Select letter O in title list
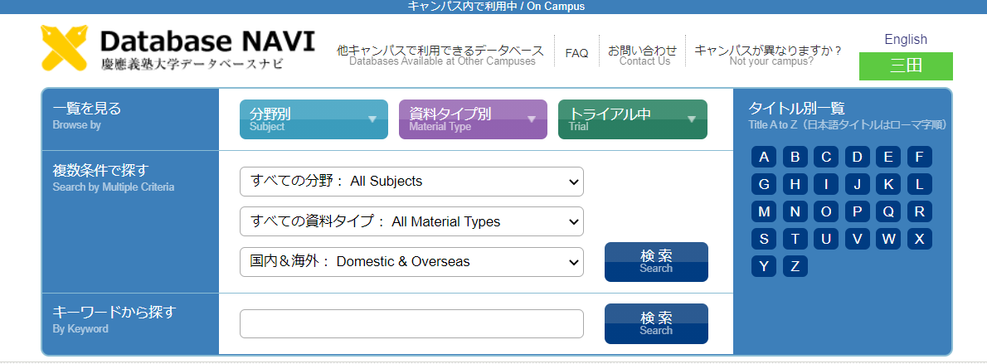Screen dimensions: 987x364 (x=826, y=211)
